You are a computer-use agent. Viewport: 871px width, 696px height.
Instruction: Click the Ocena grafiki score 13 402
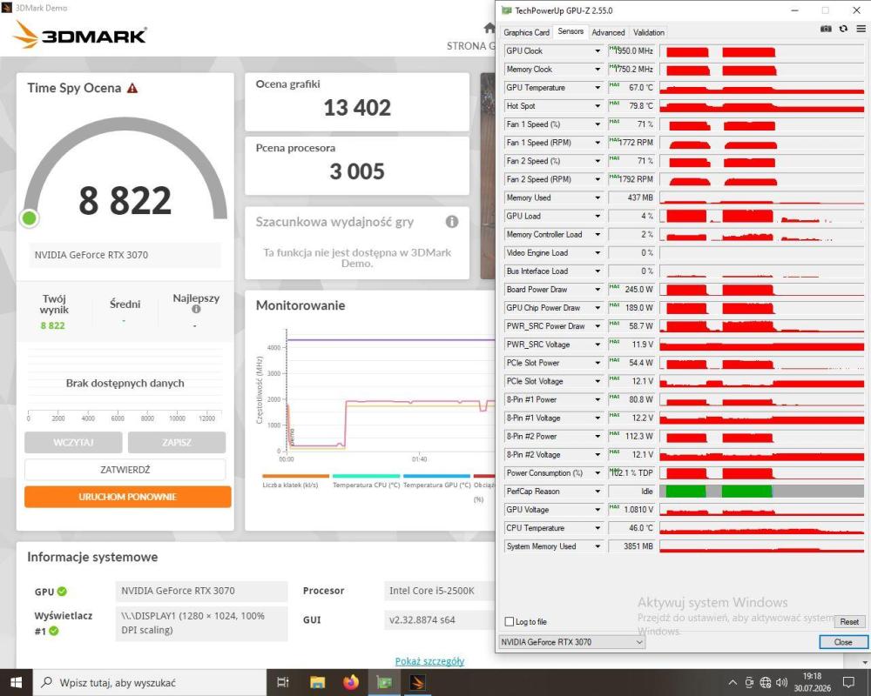tap(357, 108)
